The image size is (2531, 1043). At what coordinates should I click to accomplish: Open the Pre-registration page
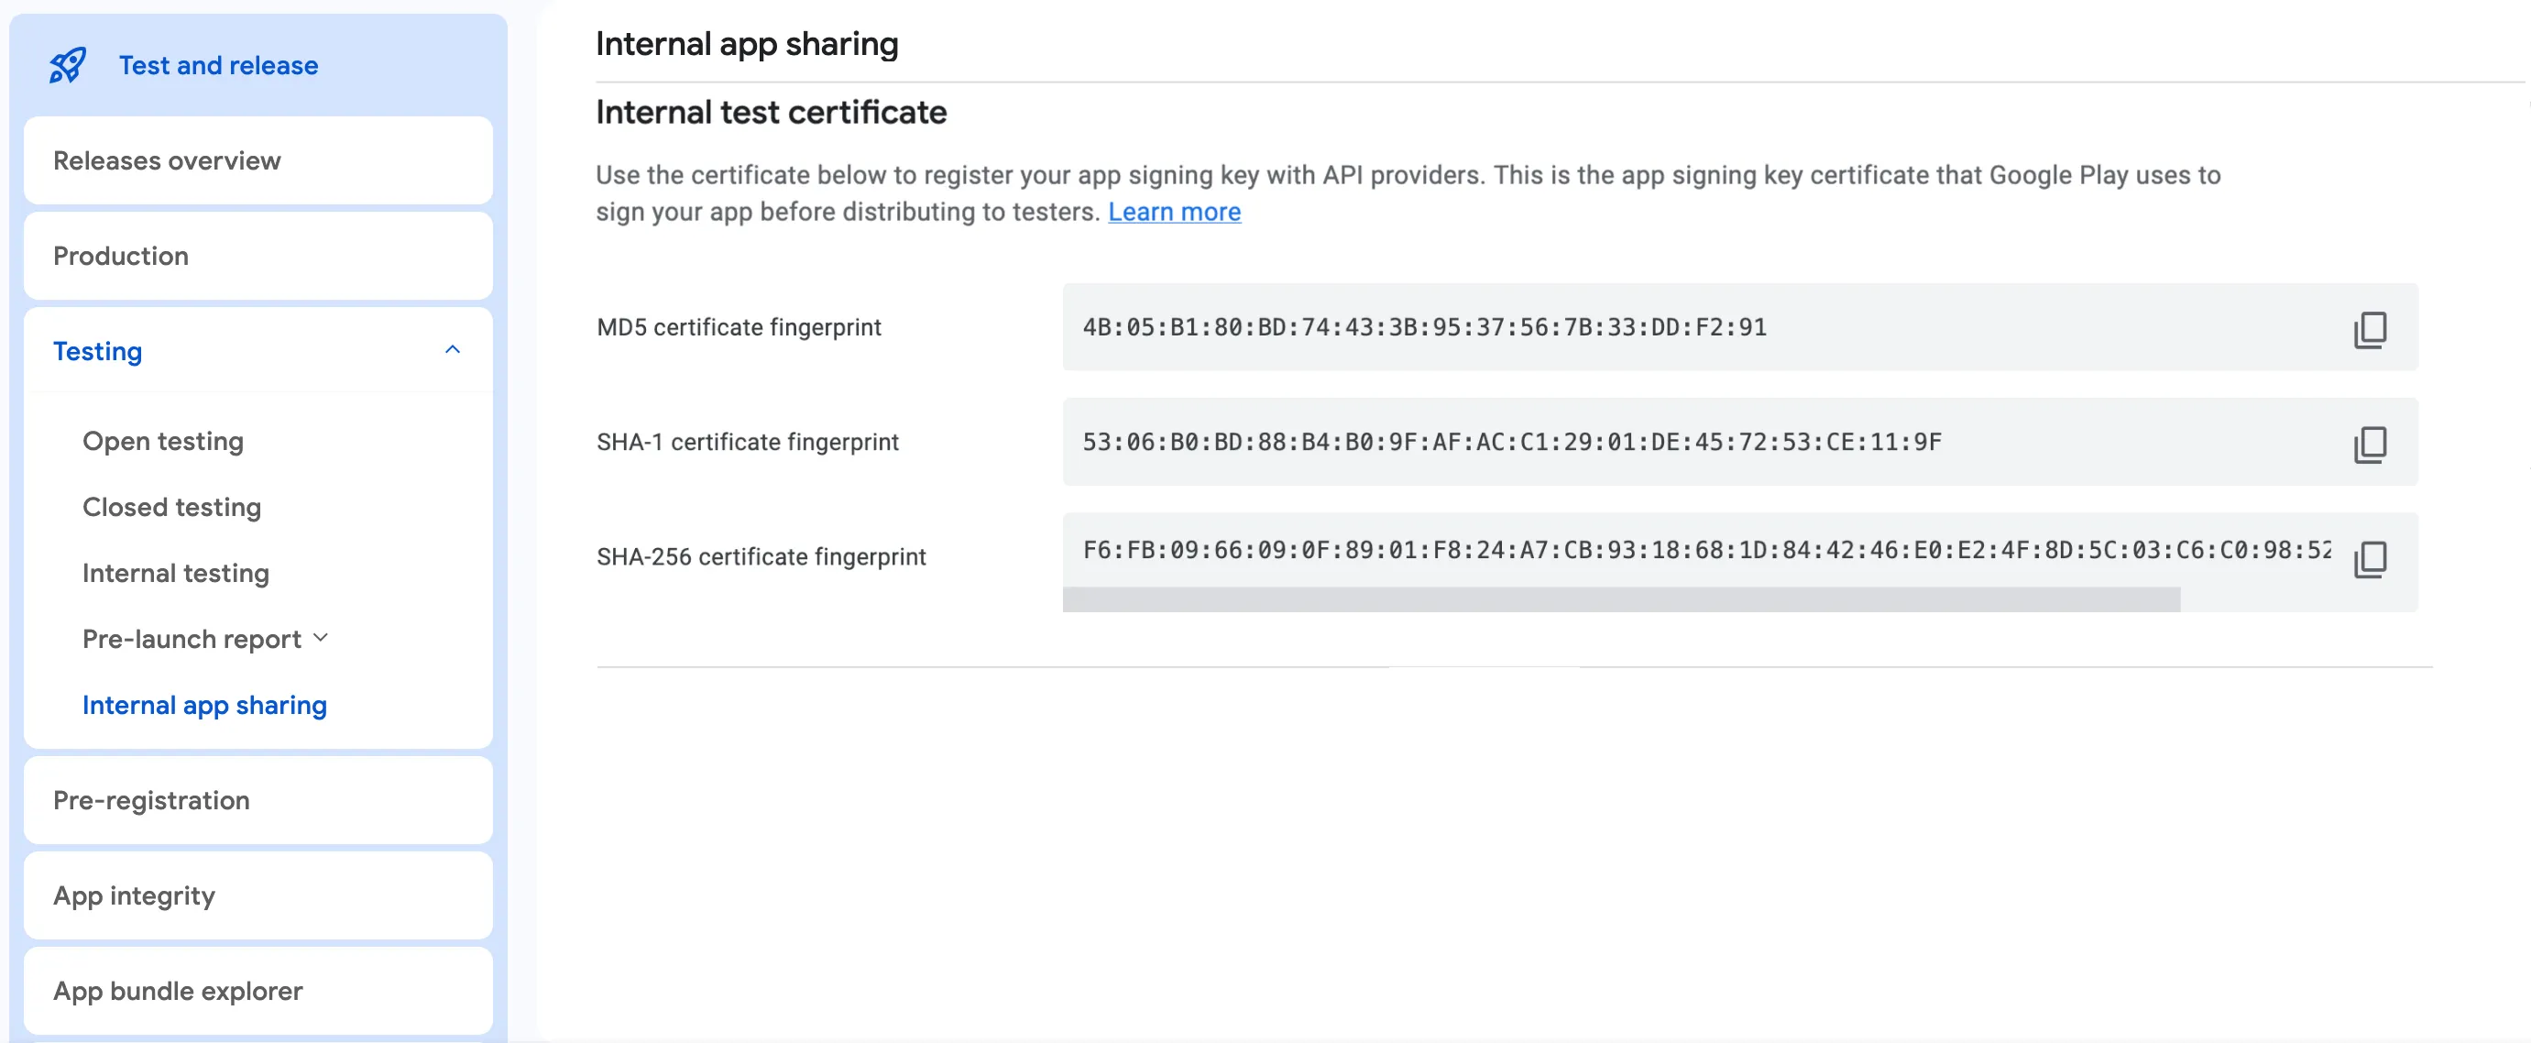151,800
